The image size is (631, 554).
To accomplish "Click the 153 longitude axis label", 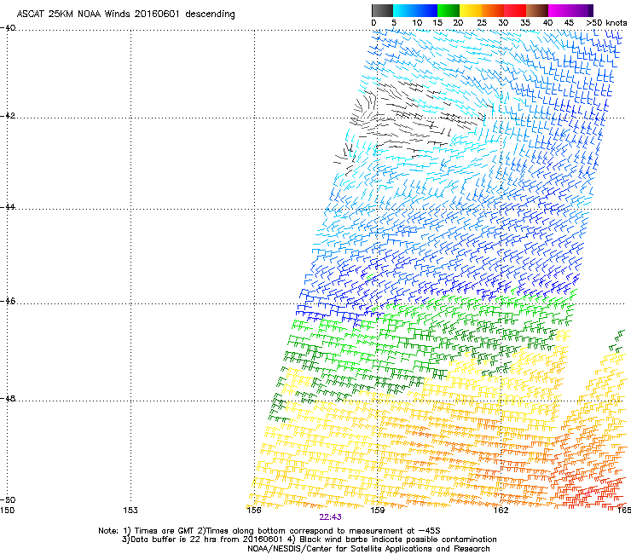I will click(130, 511).
